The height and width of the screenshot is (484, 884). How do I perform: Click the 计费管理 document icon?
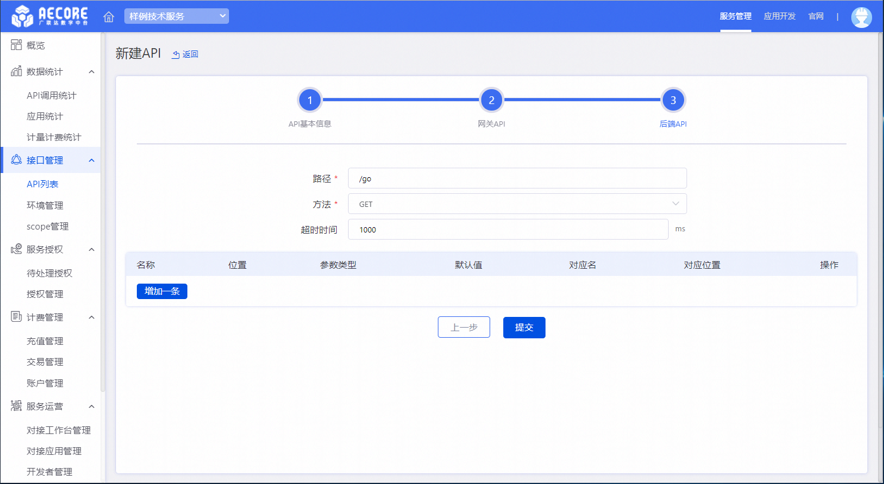click(16, 317)
